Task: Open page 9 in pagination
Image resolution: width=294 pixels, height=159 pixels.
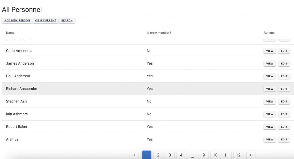Action: click(x=204, y=155)
